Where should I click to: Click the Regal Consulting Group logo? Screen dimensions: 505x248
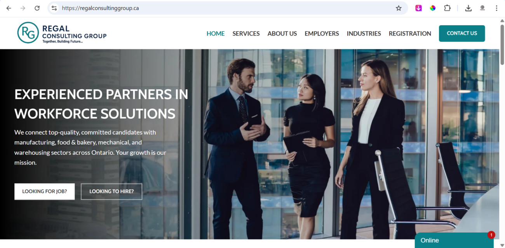[x=62, y=33]
